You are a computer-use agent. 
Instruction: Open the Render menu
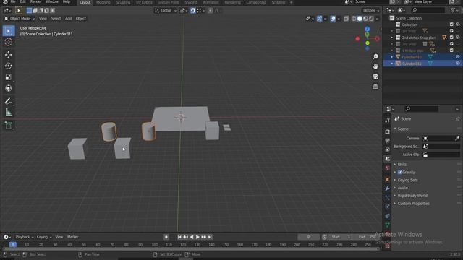coord(35,1)
